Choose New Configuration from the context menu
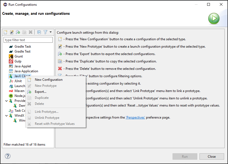The width and height of the screenshot is (228, 164). tap(56, 80)
